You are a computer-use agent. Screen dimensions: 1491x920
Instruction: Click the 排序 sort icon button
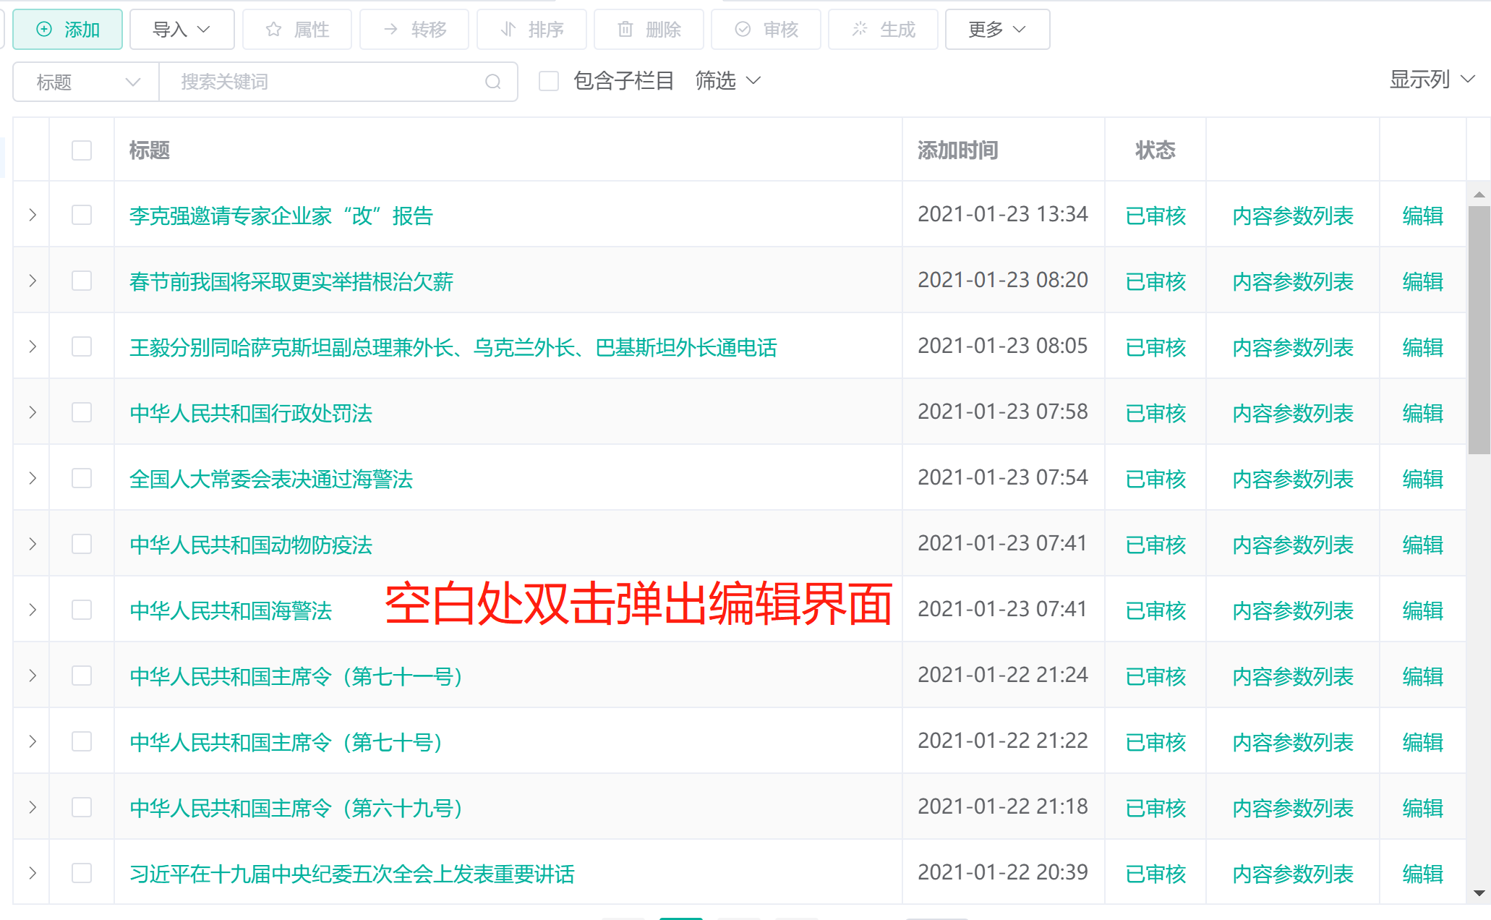(531, 30)
